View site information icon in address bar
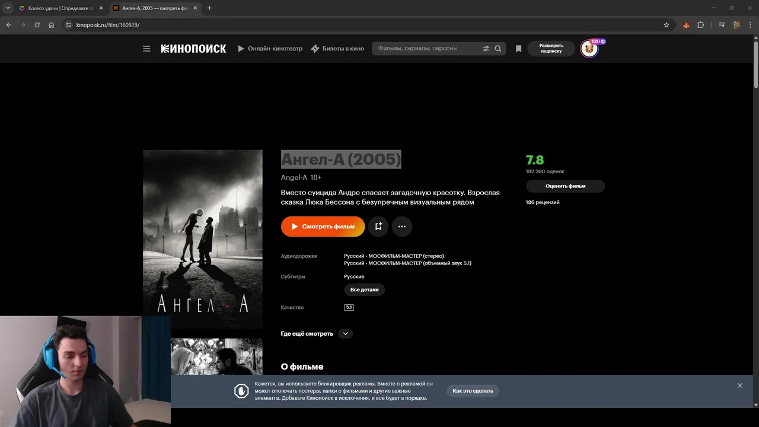 pos(68,25)
